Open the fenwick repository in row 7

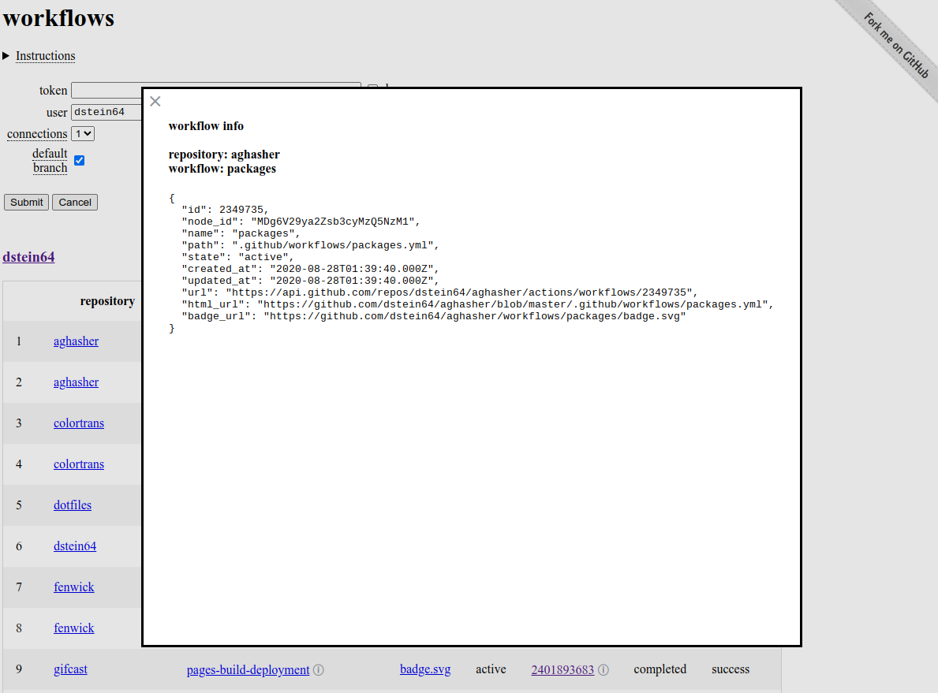click(x=73, y=587)
